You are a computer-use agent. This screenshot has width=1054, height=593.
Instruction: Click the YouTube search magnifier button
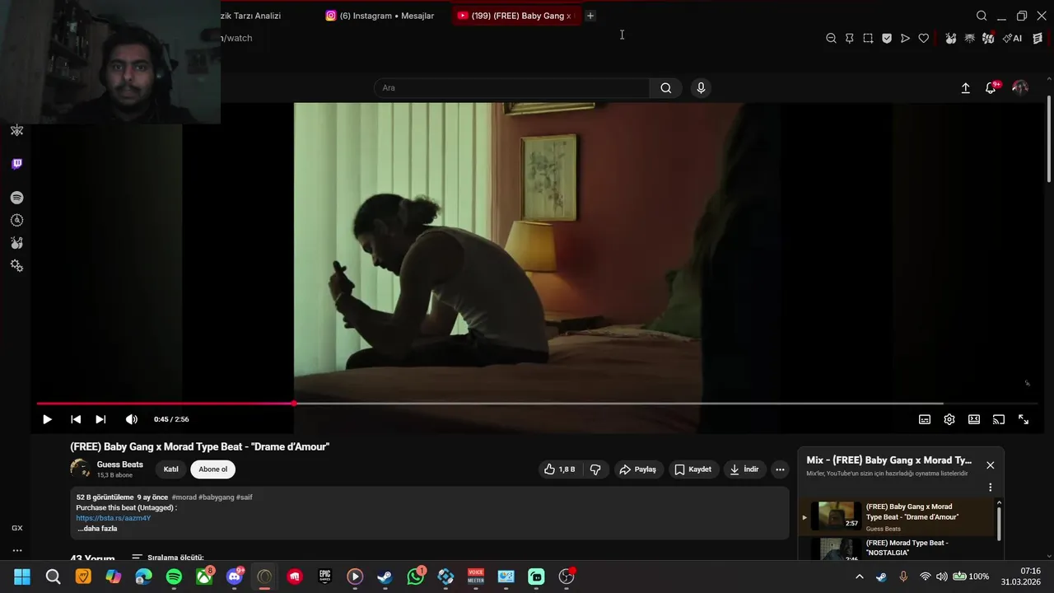click(665, 88)
